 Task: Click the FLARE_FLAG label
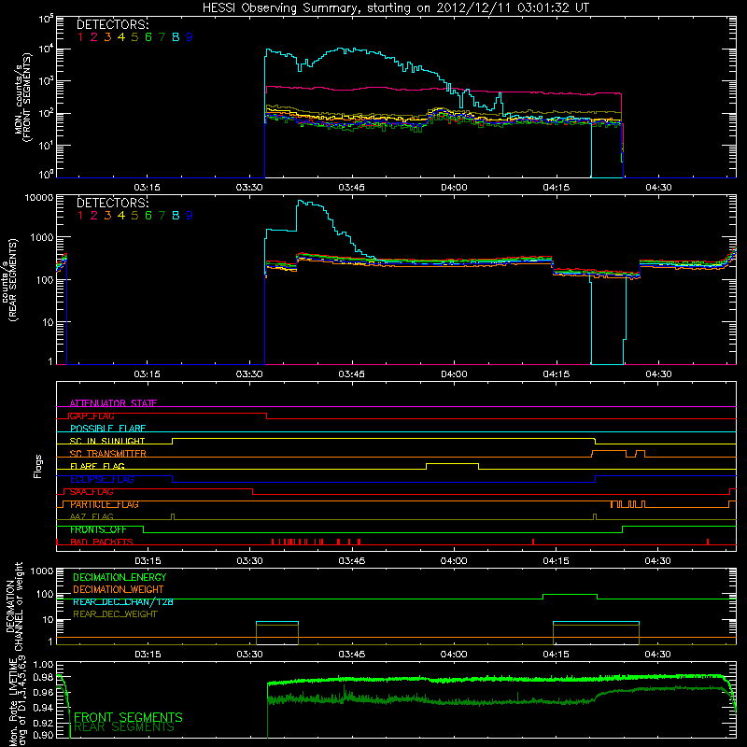pyautogui.click(x=97, y=466)
